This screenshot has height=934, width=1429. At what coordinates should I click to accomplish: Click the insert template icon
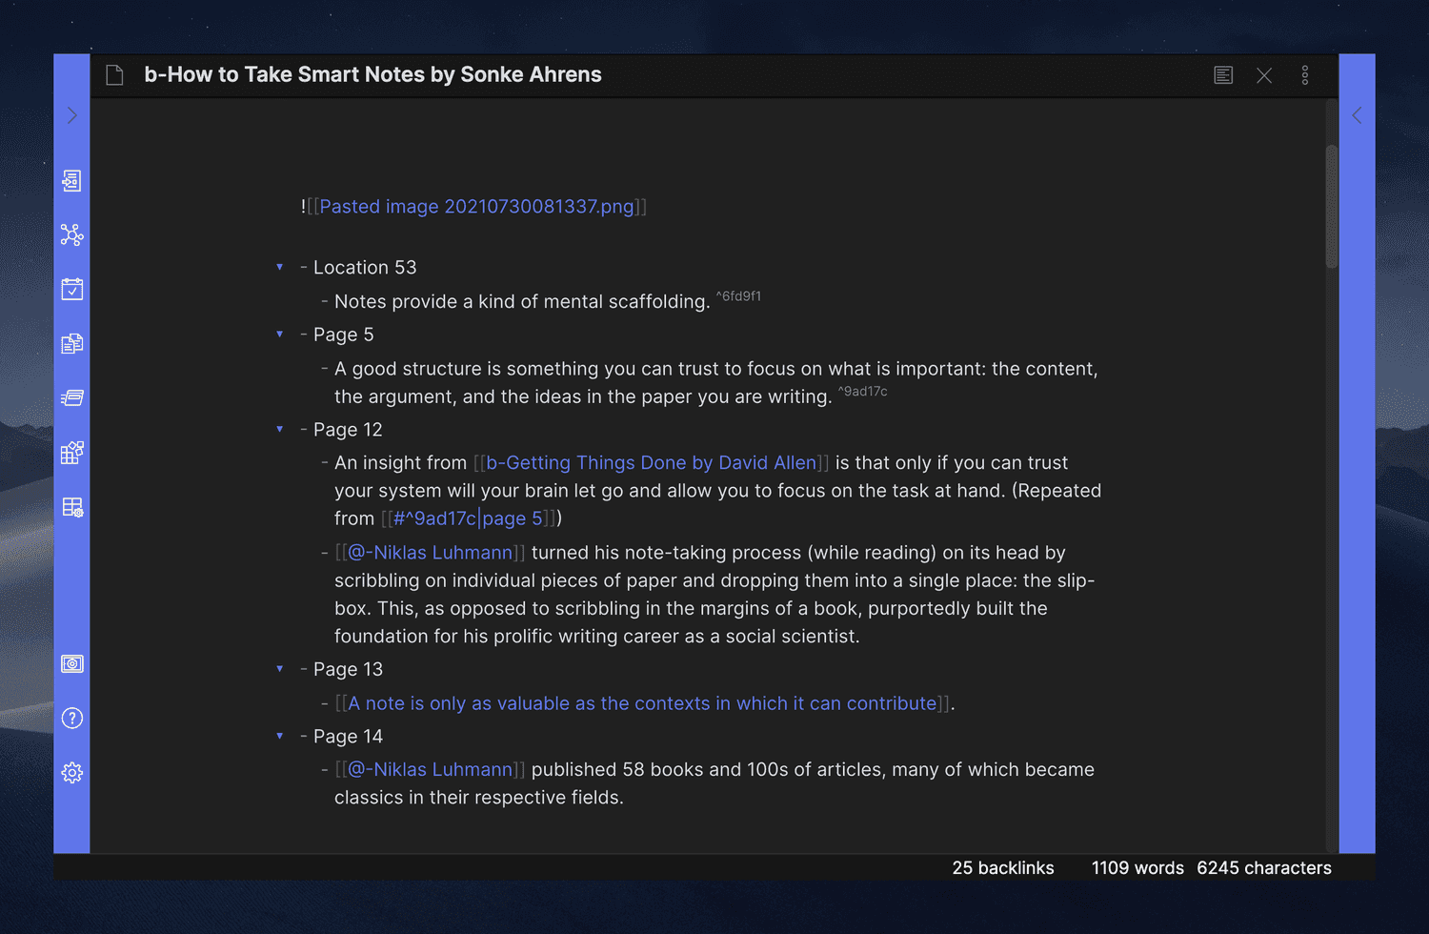click(x=71, y=343)
